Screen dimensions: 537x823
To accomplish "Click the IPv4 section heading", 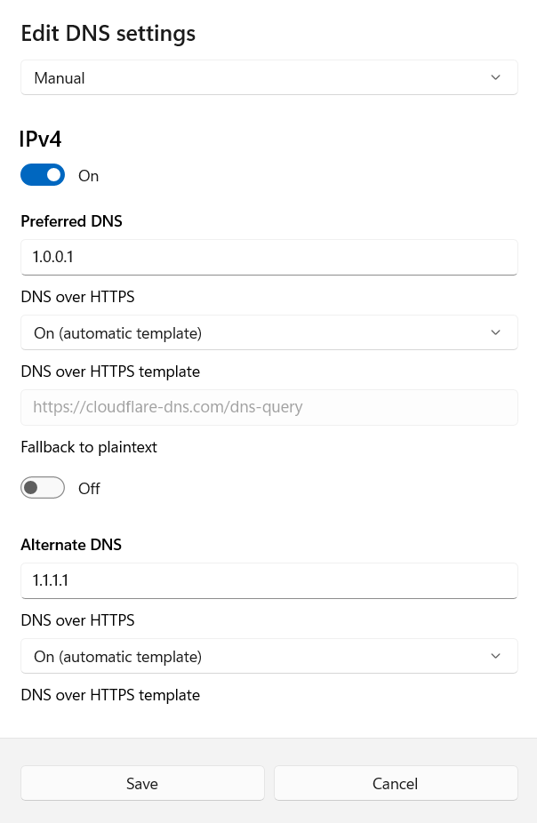I will pyautogui.click(x=41, y=139).
